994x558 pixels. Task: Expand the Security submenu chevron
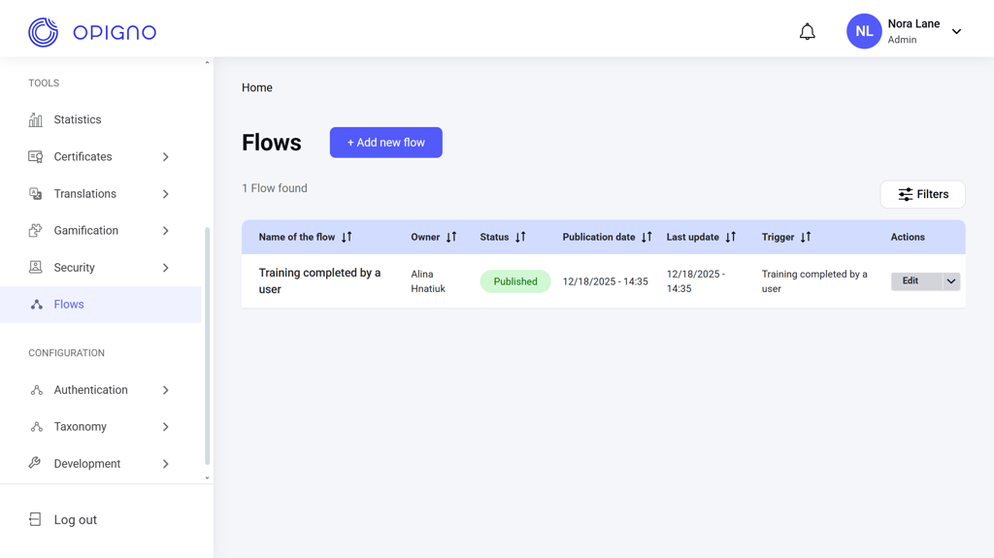[x=165, y=268]
